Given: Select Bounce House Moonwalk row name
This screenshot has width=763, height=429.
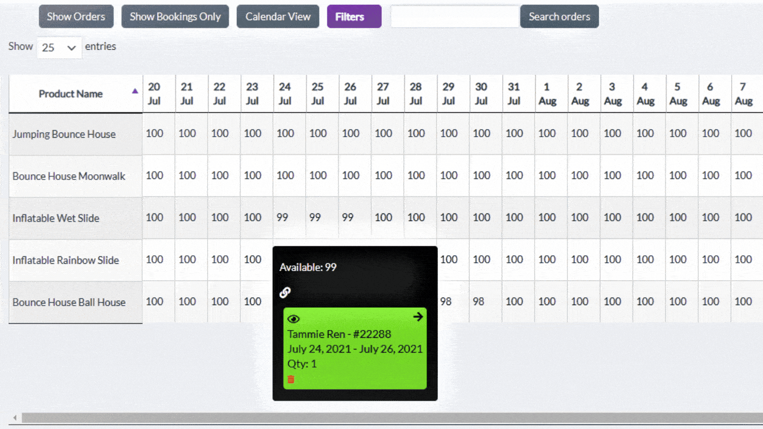Looking at the screenshot, I should pyautogui.click(x=69, y=176).
